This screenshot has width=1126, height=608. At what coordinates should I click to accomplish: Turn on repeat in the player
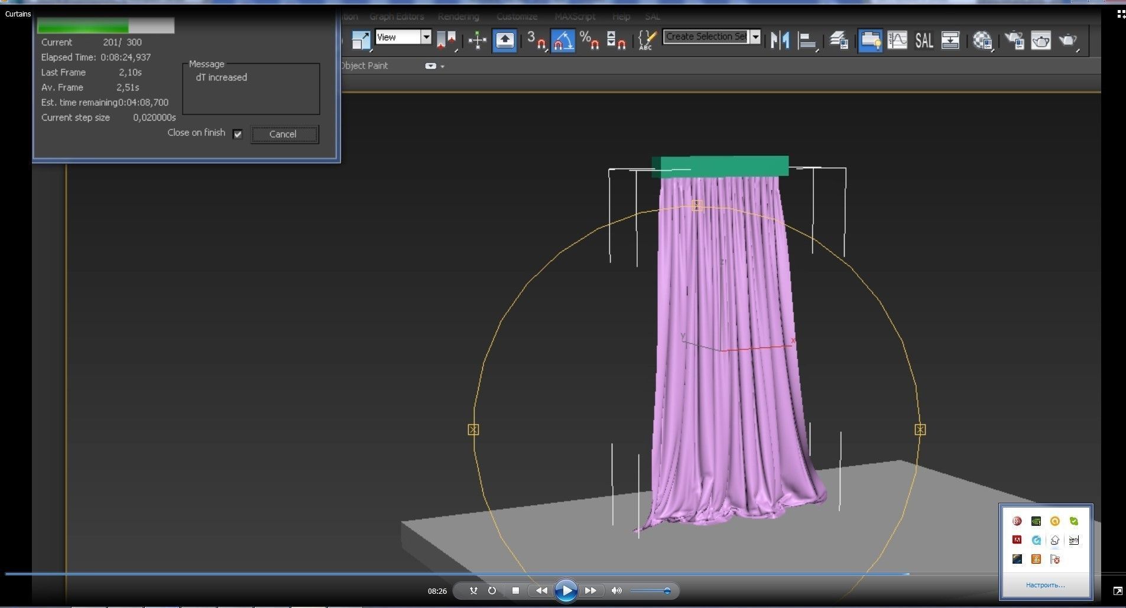[x=492, y=590]
